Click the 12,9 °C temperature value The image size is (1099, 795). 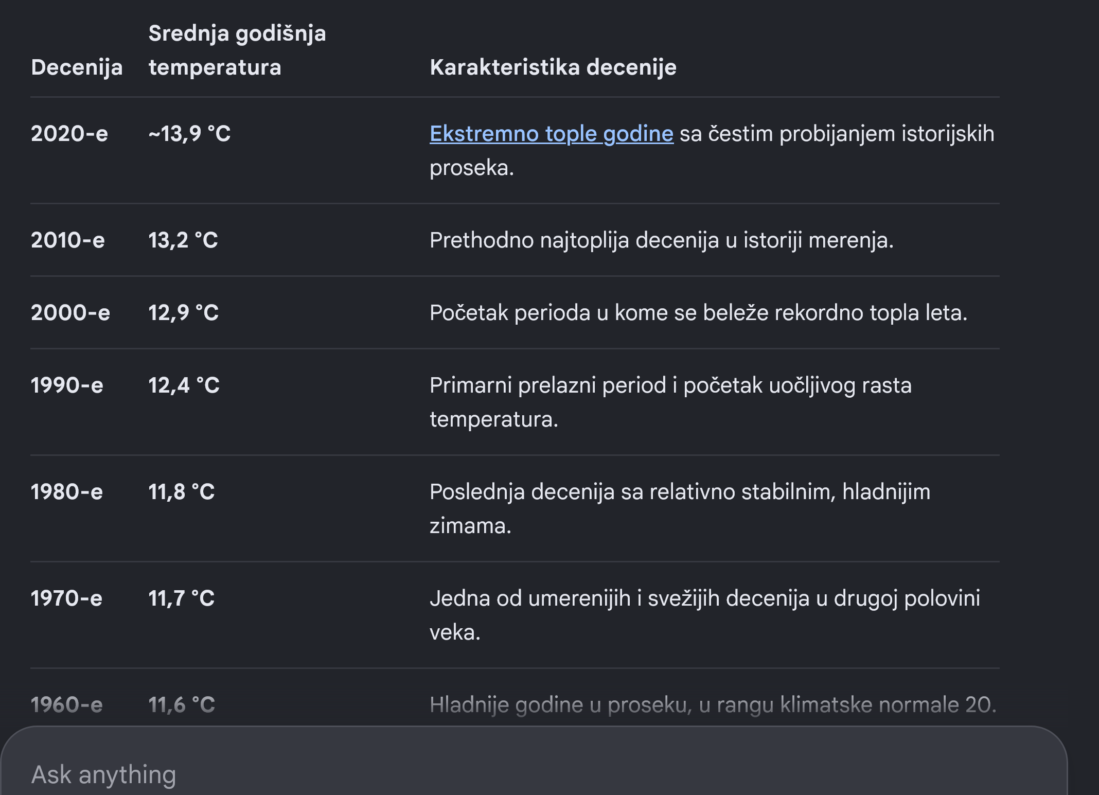coord(184,313)
